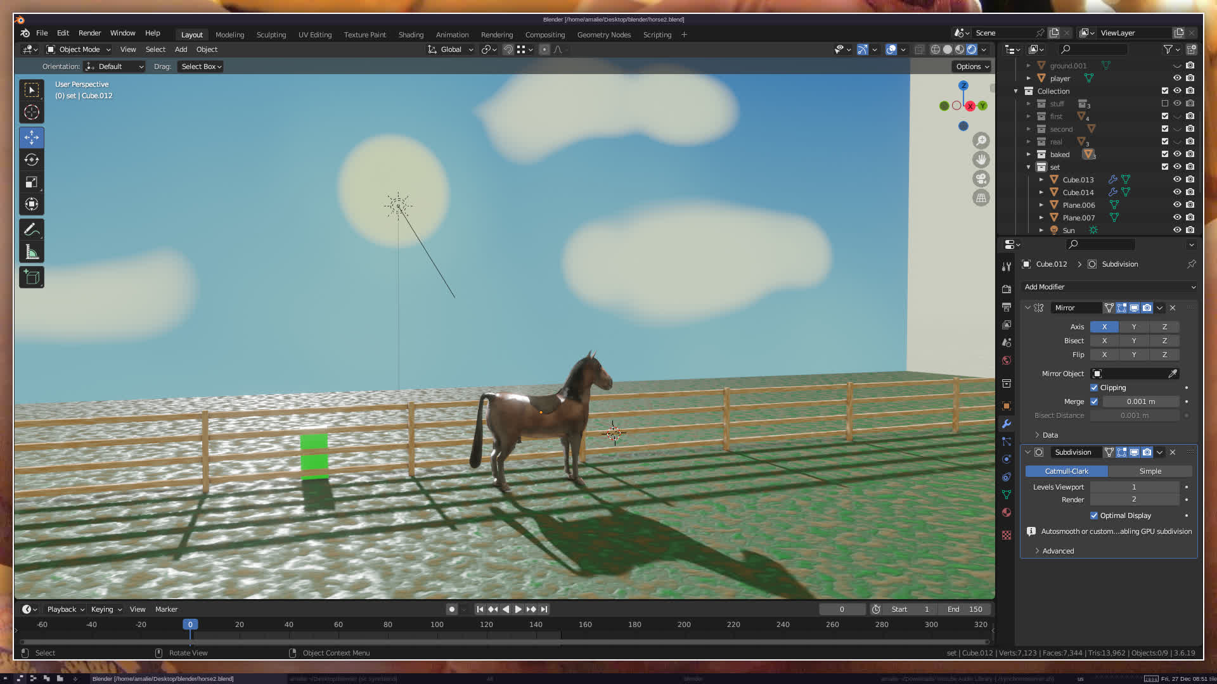Enable the Y mirror axis button
The image size is (1217, 684).
click(1133, 327)
